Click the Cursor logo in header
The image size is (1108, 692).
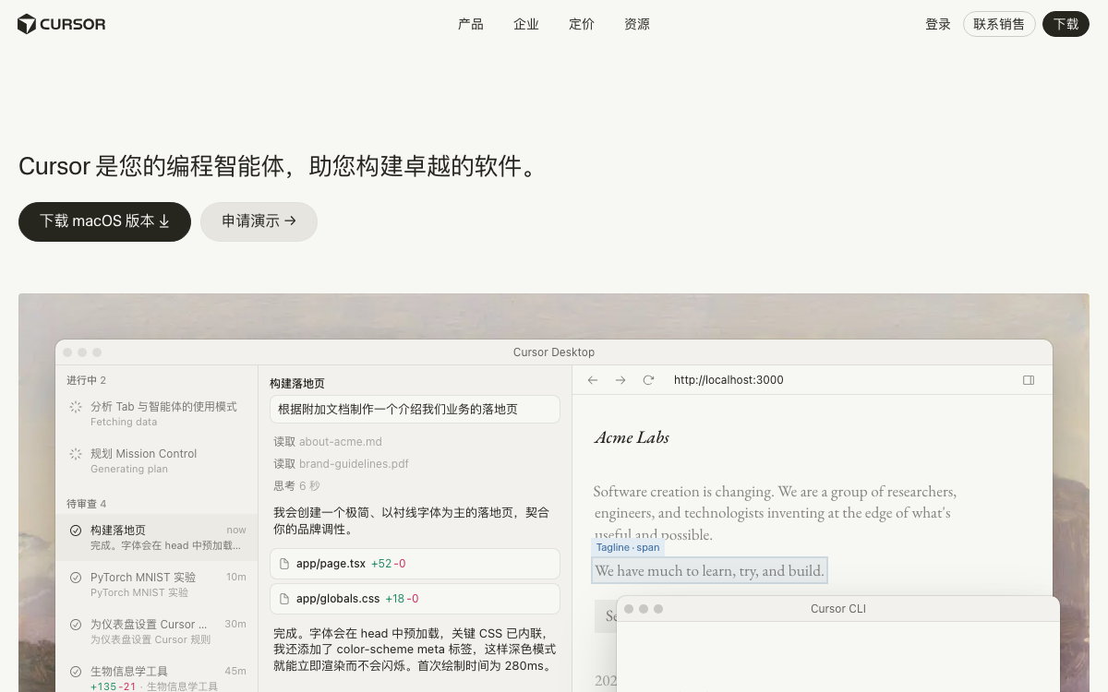tap(62, 24)
